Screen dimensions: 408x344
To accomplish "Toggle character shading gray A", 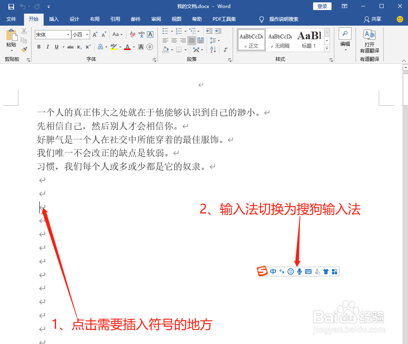I will (141, 47).
